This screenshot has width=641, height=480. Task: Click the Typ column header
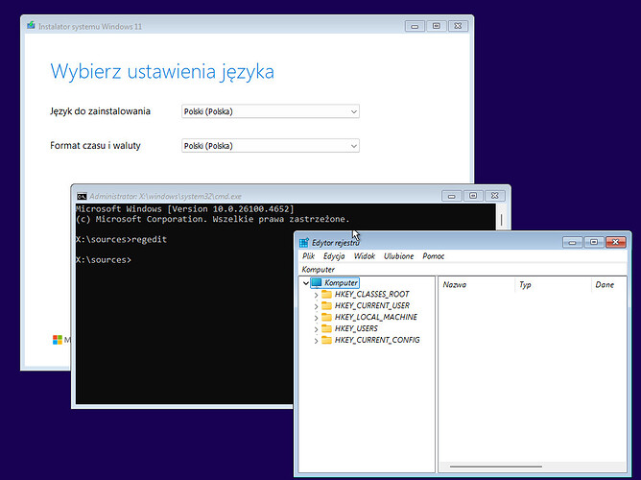[553, 284]
